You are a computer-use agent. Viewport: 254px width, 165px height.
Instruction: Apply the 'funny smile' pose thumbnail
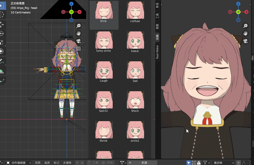point(104,42)
